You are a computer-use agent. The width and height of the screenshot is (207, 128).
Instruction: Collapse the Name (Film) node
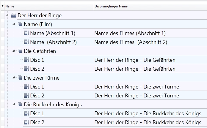tap(14, 24)
